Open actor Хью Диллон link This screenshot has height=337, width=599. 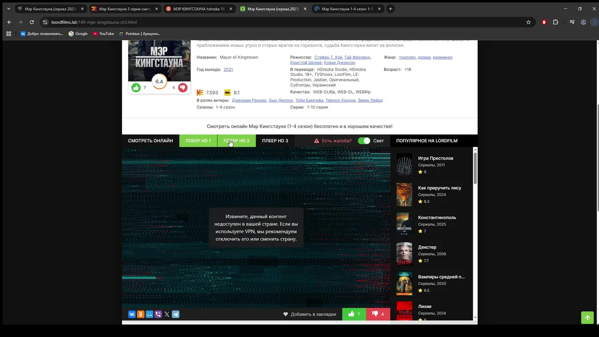pyautogui.click(x=281, y=100)
